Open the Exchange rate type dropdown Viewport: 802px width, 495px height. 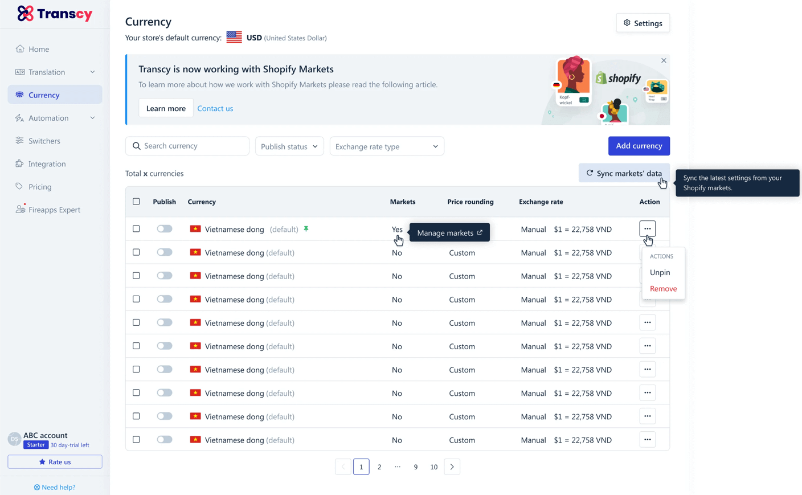(x=387, y=146)
